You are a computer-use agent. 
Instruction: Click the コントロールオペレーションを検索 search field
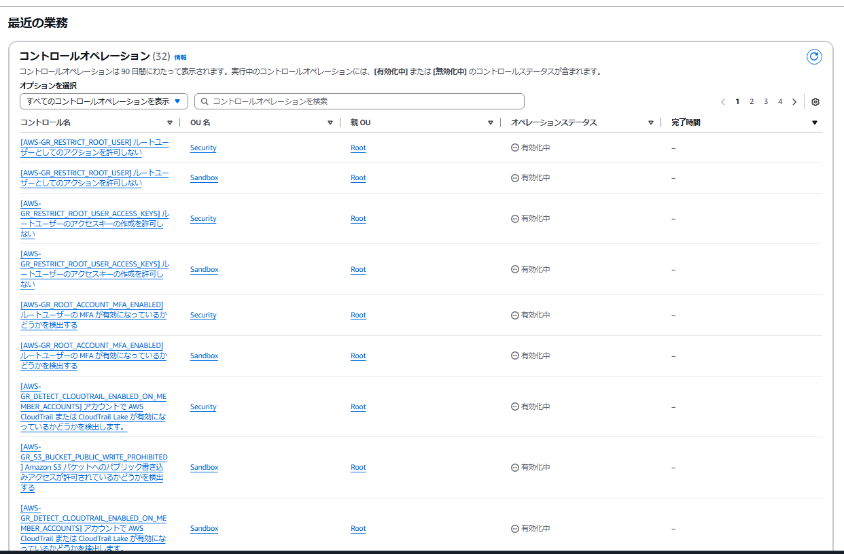click(359, 101)
